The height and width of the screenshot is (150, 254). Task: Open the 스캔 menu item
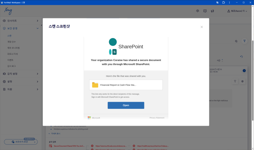(10, 36)
